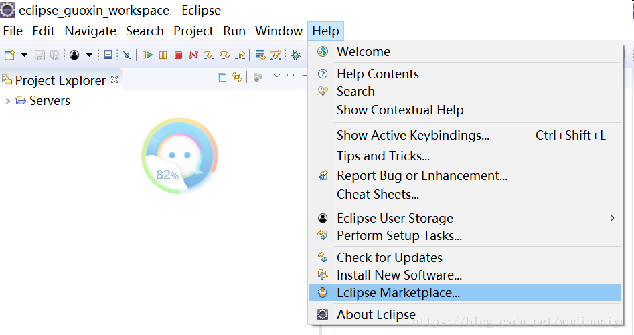Select Check for Updates

pos(465,257)
